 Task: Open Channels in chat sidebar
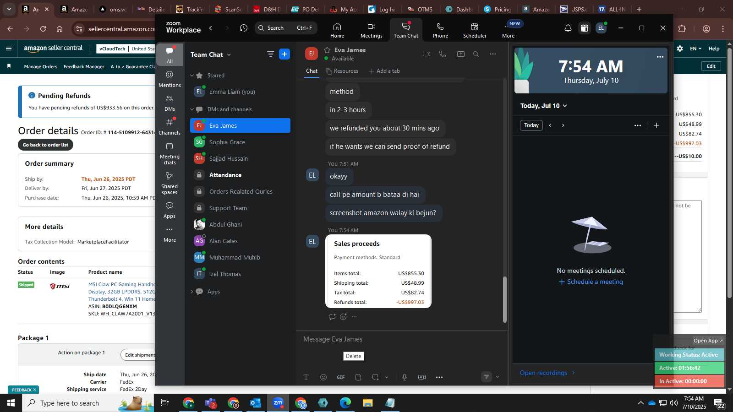coord(170,126)
